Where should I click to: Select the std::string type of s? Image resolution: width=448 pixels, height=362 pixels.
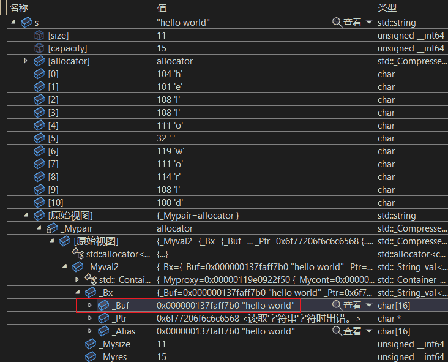(397, 23)
